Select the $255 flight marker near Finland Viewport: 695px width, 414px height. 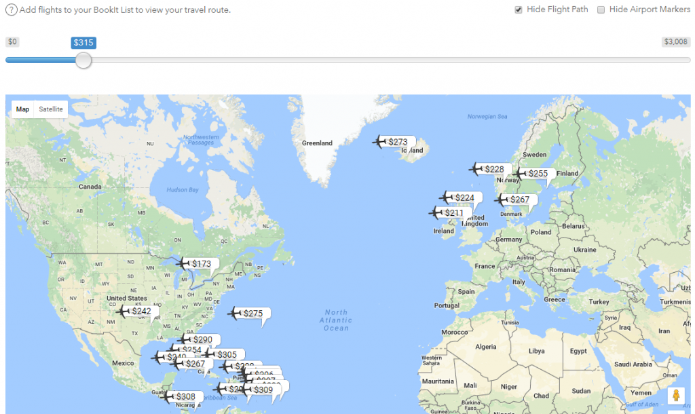pos(534,174)
